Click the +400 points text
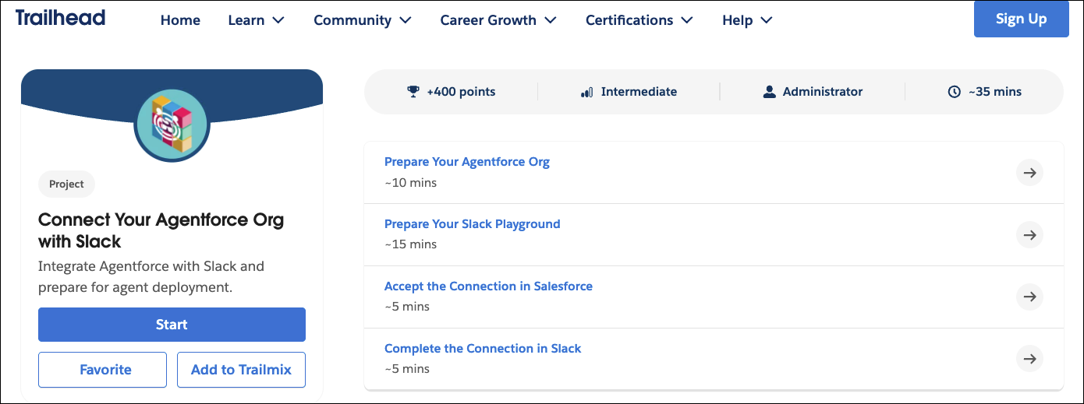 click(x=461, y=92)
